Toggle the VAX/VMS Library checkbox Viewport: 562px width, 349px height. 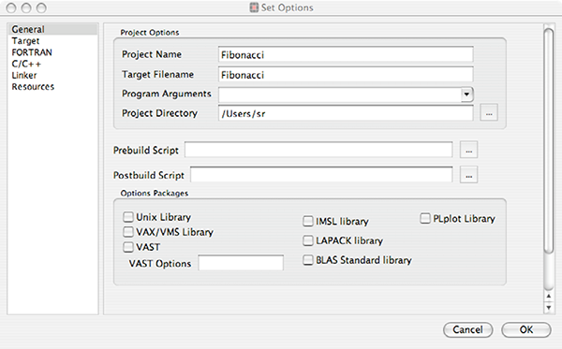[128, 232]
